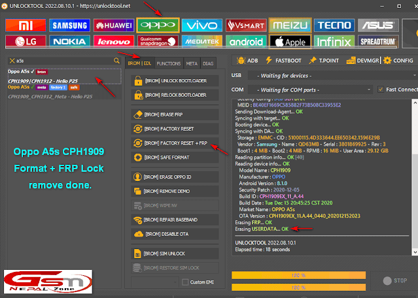Click the lower 100% progress bar
The height and width of the screenshot is (298, 418).
point(298,288)
